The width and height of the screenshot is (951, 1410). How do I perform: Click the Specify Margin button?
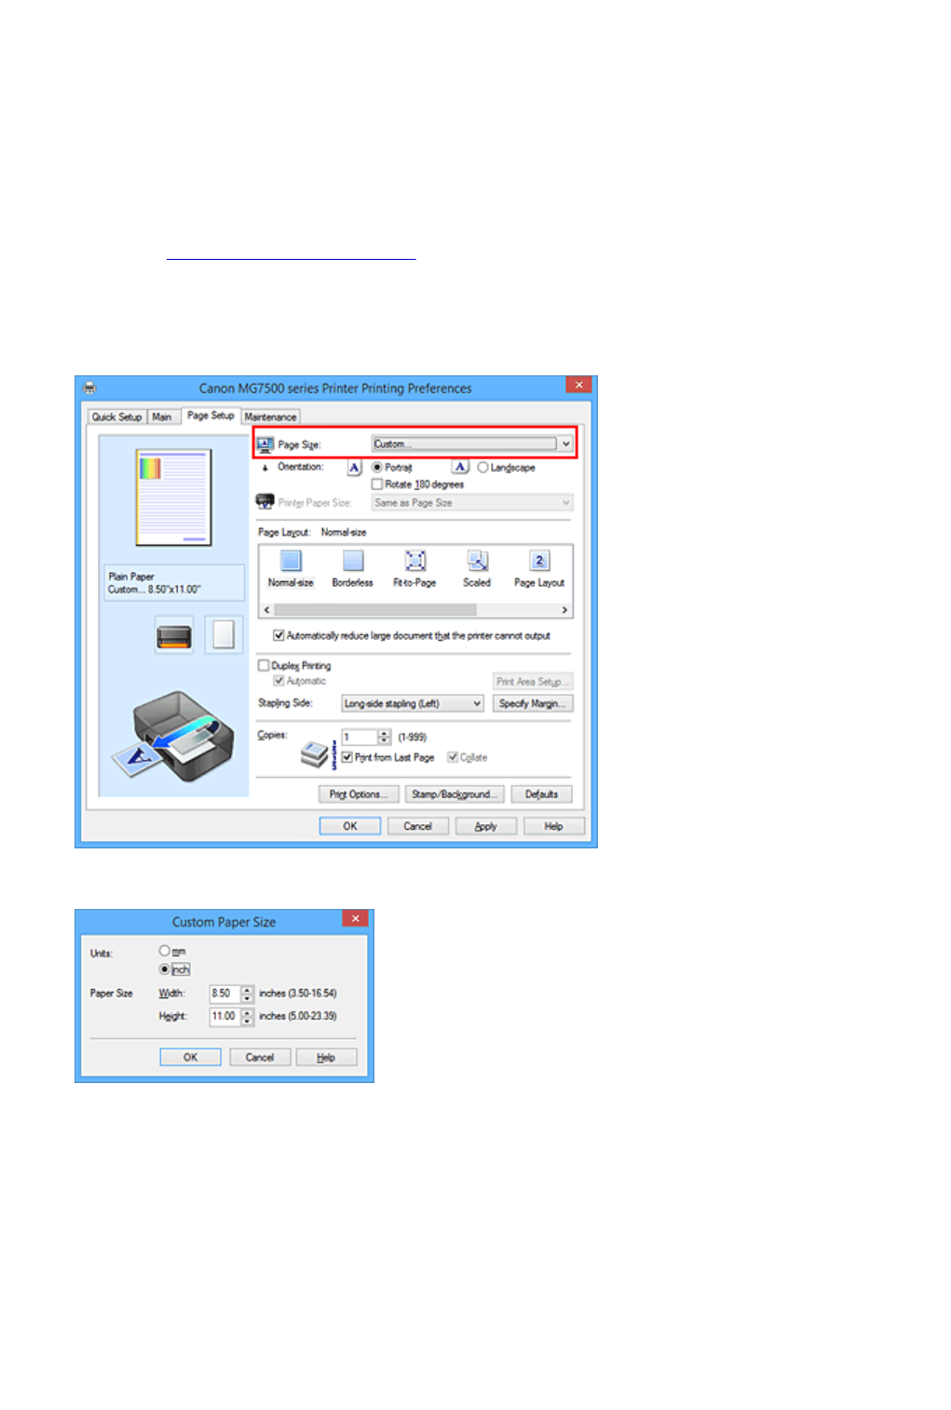tap(533, 703)
